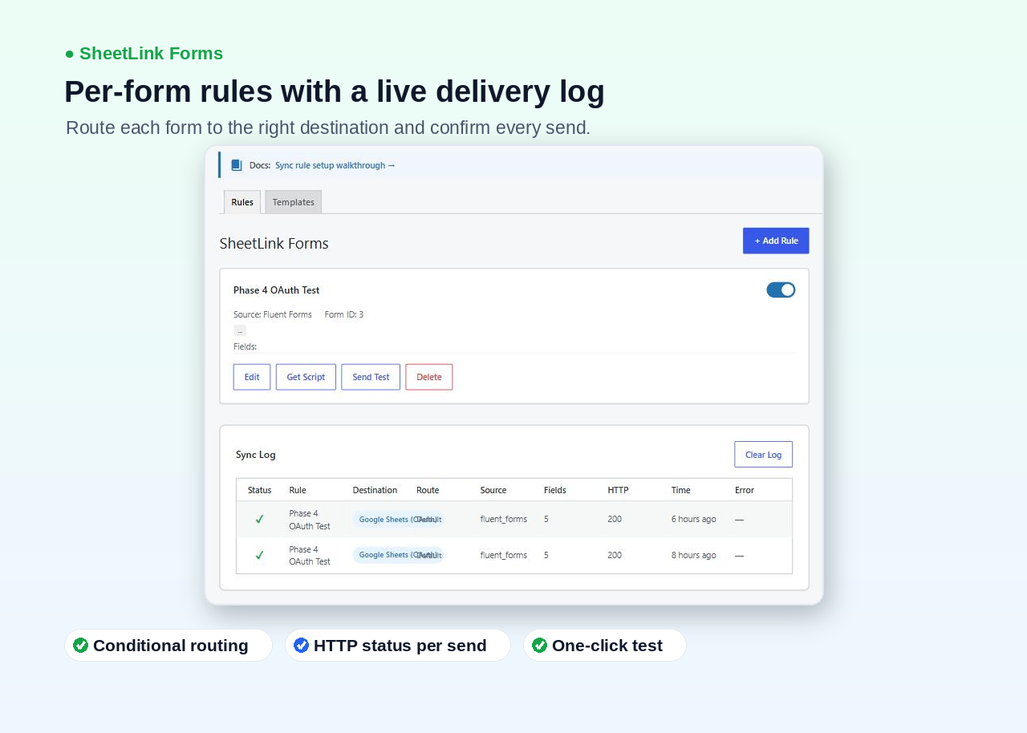Disable the Phase 4 OAuth Test rule toggle
Viewport: 1027px width, 733px height.
click(781, 290)
